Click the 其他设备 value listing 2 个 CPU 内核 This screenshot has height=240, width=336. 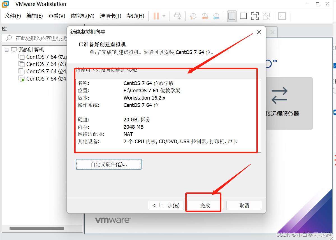point(180,141)
